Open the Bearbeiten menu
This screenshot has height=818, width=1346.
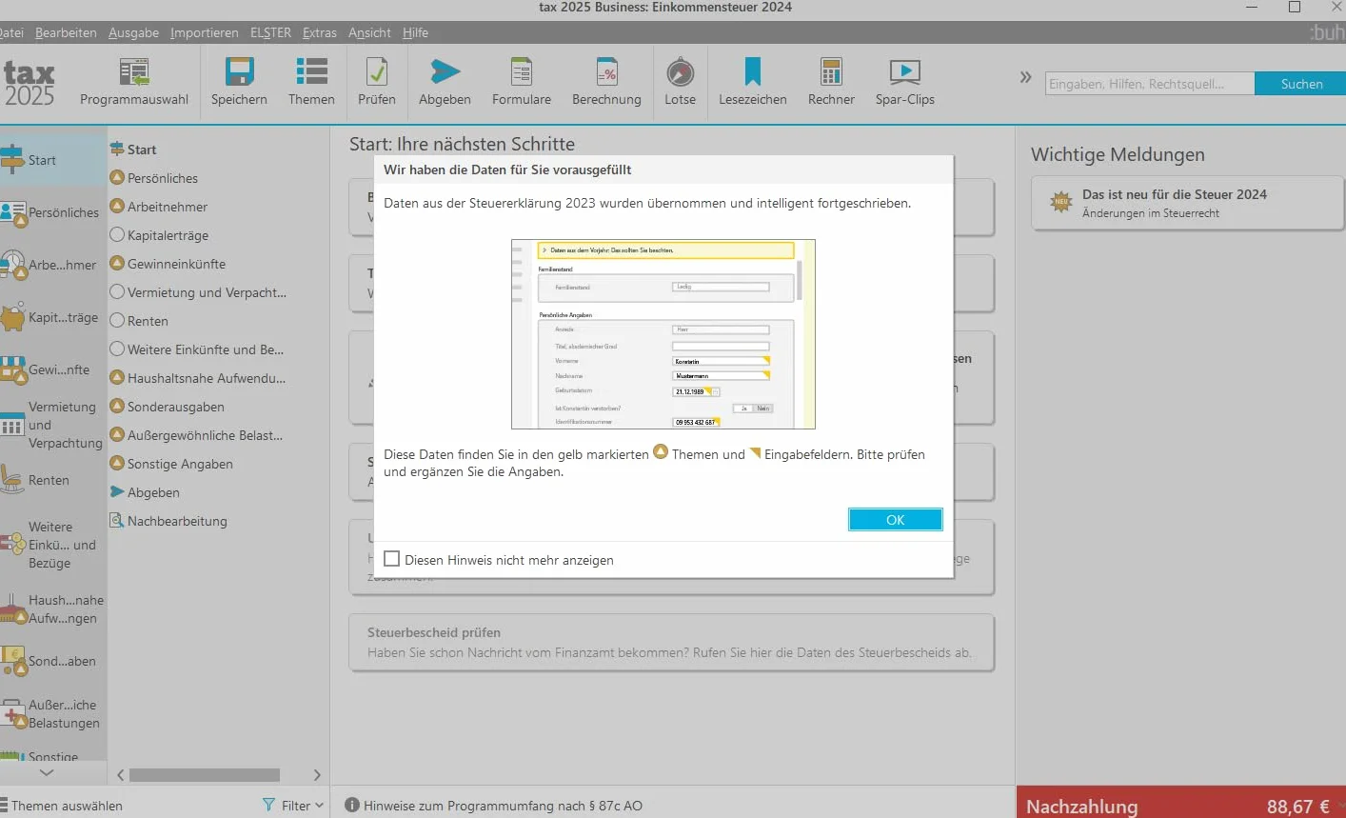pyautogui.click(x=66, y=32)
